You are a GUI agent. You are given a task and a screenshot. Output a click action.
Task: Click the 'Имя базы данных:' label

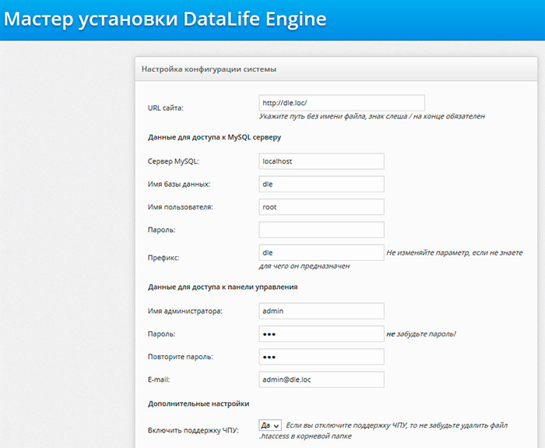179,185
